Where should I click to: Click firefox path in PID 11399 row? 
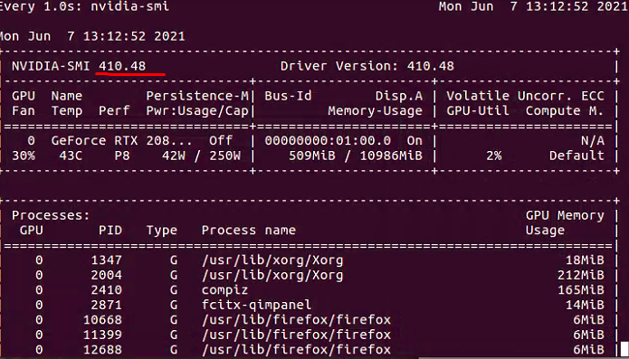click(x=296, y=335)
